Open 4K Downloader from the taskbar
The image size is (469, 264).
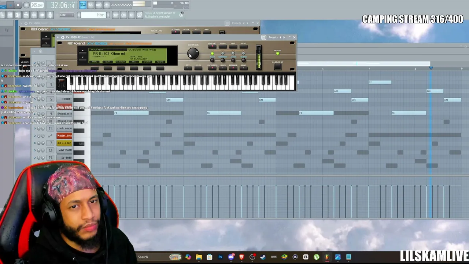click(295, 257)
